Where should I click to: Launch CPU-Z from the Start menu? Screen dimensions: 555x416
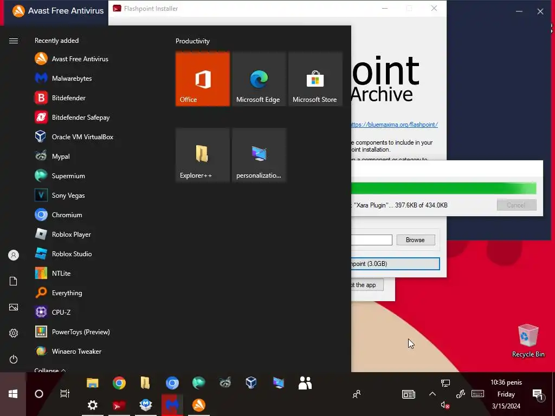tap(53, 312)
